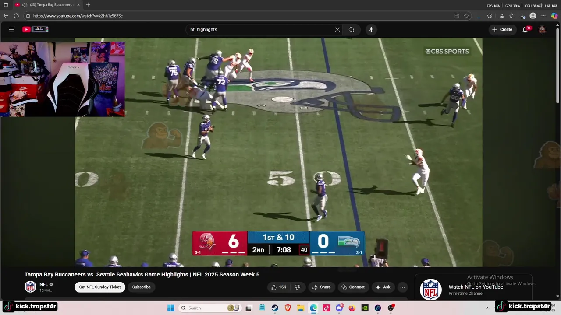This screenshot has height=315, width=561.
Task: Open Notepad app from taskbar
Action: 262,308
